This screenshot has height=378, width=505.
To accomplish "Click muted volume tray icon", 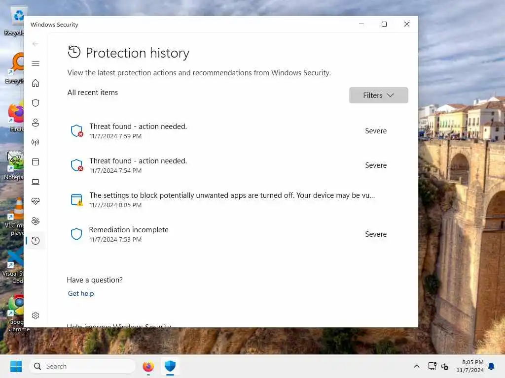I will [x=445, y=366].
